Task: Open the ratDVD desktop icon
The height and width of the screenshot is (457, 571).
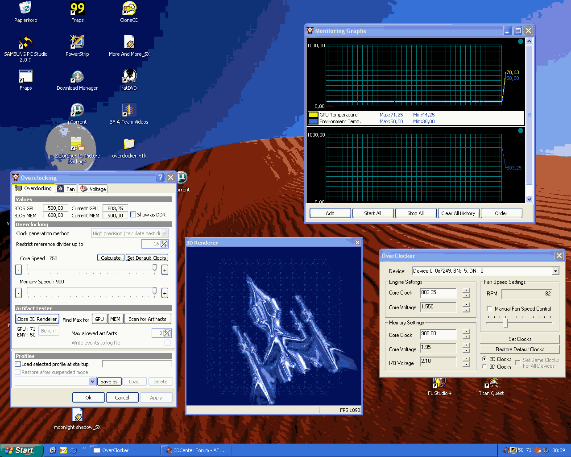Action: click(x=129, y=76)
